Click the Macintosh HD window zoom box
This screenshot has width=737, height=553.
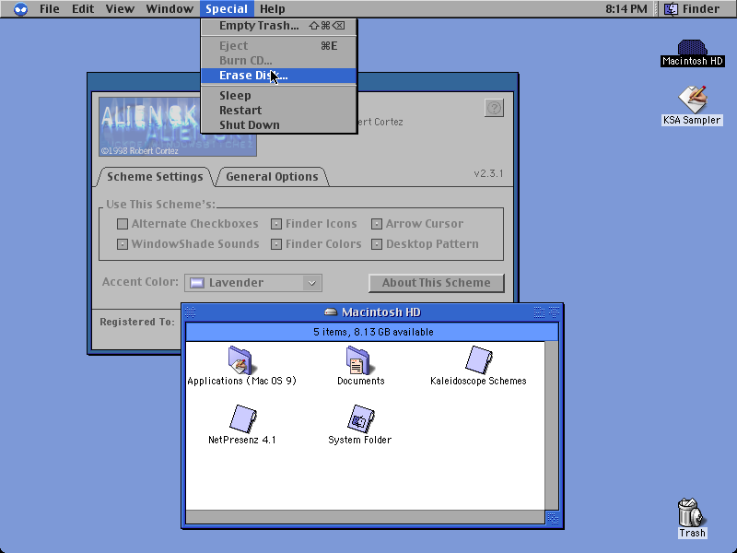539,312
